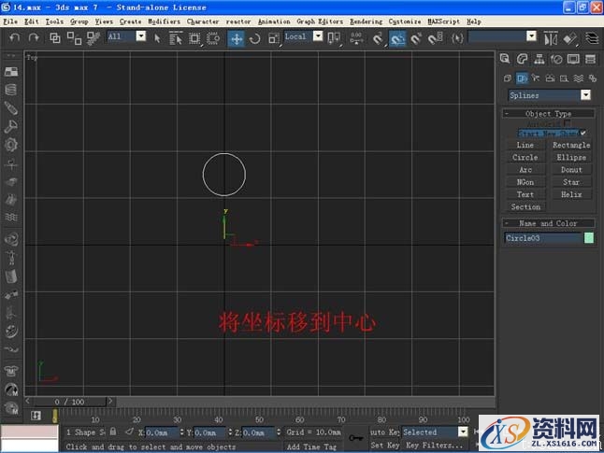The height and width of the screenshot is (453, 604).
Task: Open Select by Name list icon
Action: 176,38
